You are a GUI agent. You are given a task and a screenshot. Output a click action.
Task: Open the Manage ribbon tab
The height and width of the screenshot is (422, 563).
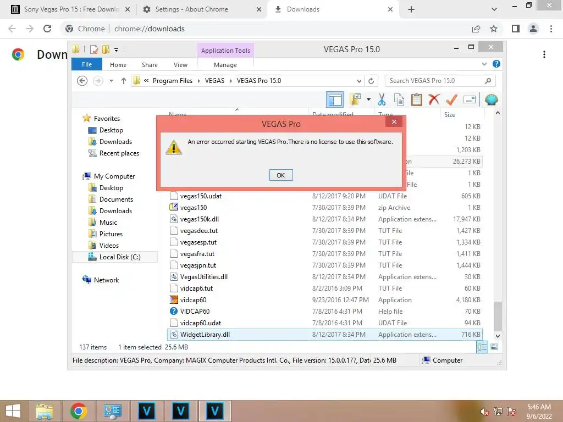pyautogui.click(x=225, y=65)
